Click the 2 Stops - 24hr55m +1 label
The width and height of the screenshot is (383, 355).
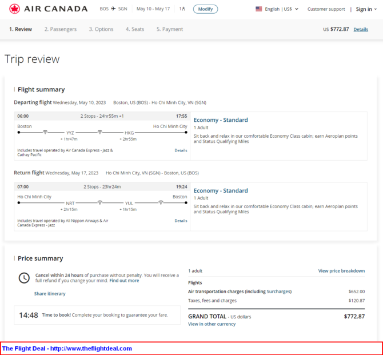click(102, 116)
